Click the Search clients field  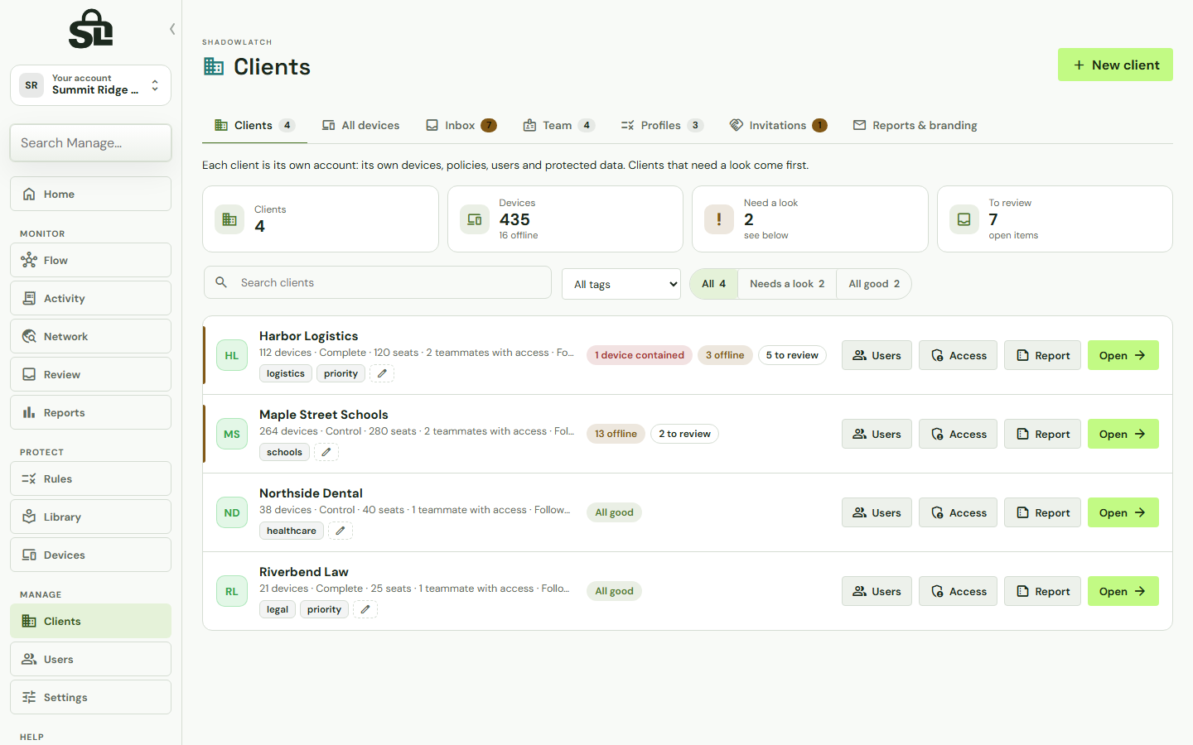coord(378,282)
